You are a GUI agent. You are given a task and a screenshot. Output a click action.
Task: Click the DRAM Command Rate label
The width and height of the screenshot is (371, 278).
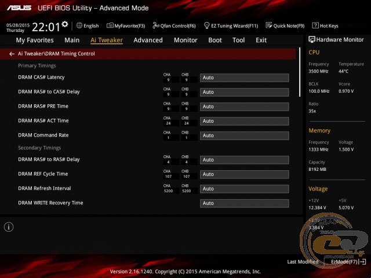pyautogui.click(x=43, y=135)
